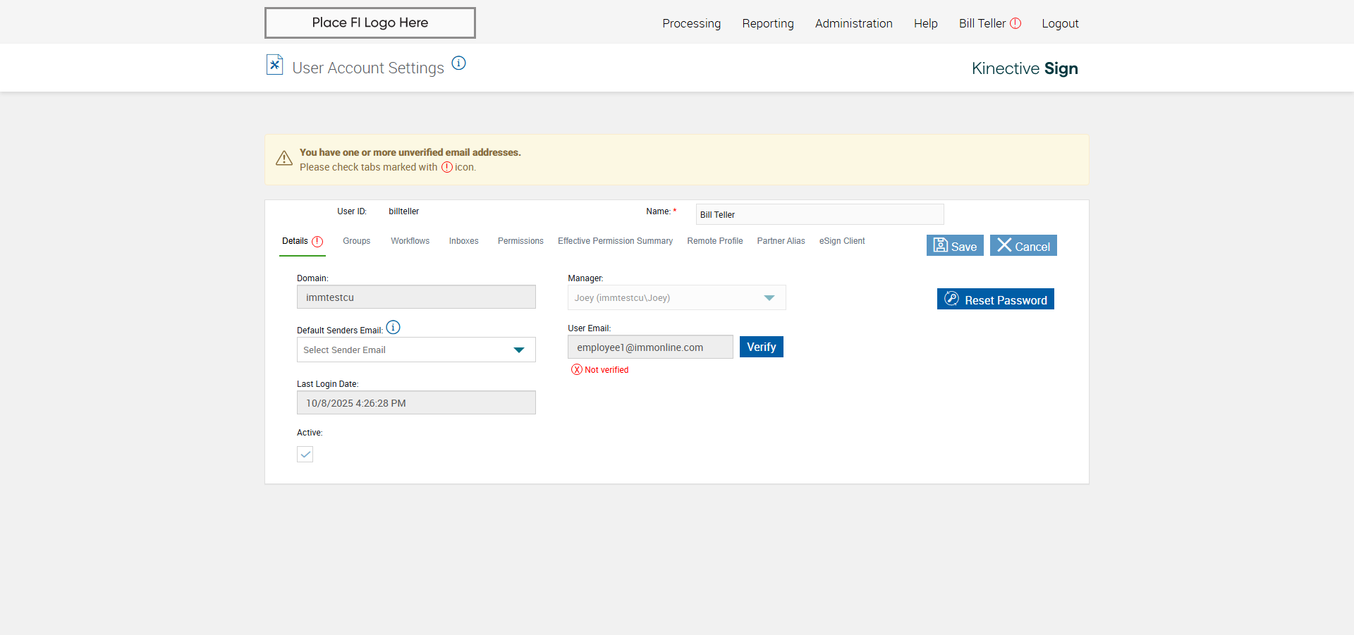Toggle the Active checkbox

pyautogui.click(x=305, y=455)
